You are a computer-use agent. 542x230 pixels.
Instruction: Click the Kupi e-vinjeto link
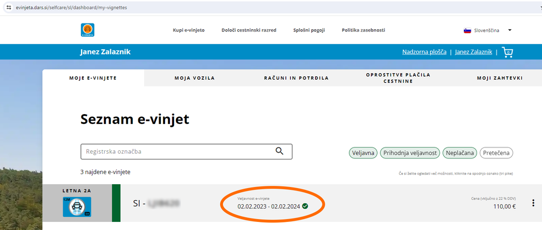coord(189,30)
